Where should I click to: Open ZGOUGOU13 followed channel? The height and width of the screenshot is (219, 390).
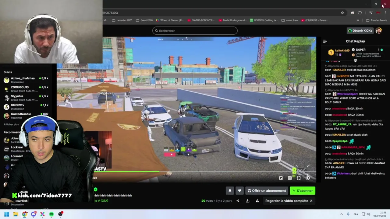point(26,89)
